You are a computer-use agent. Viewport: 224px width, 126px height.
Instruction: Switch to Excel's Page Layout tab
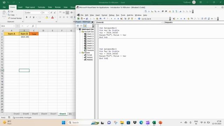(30, 7)
